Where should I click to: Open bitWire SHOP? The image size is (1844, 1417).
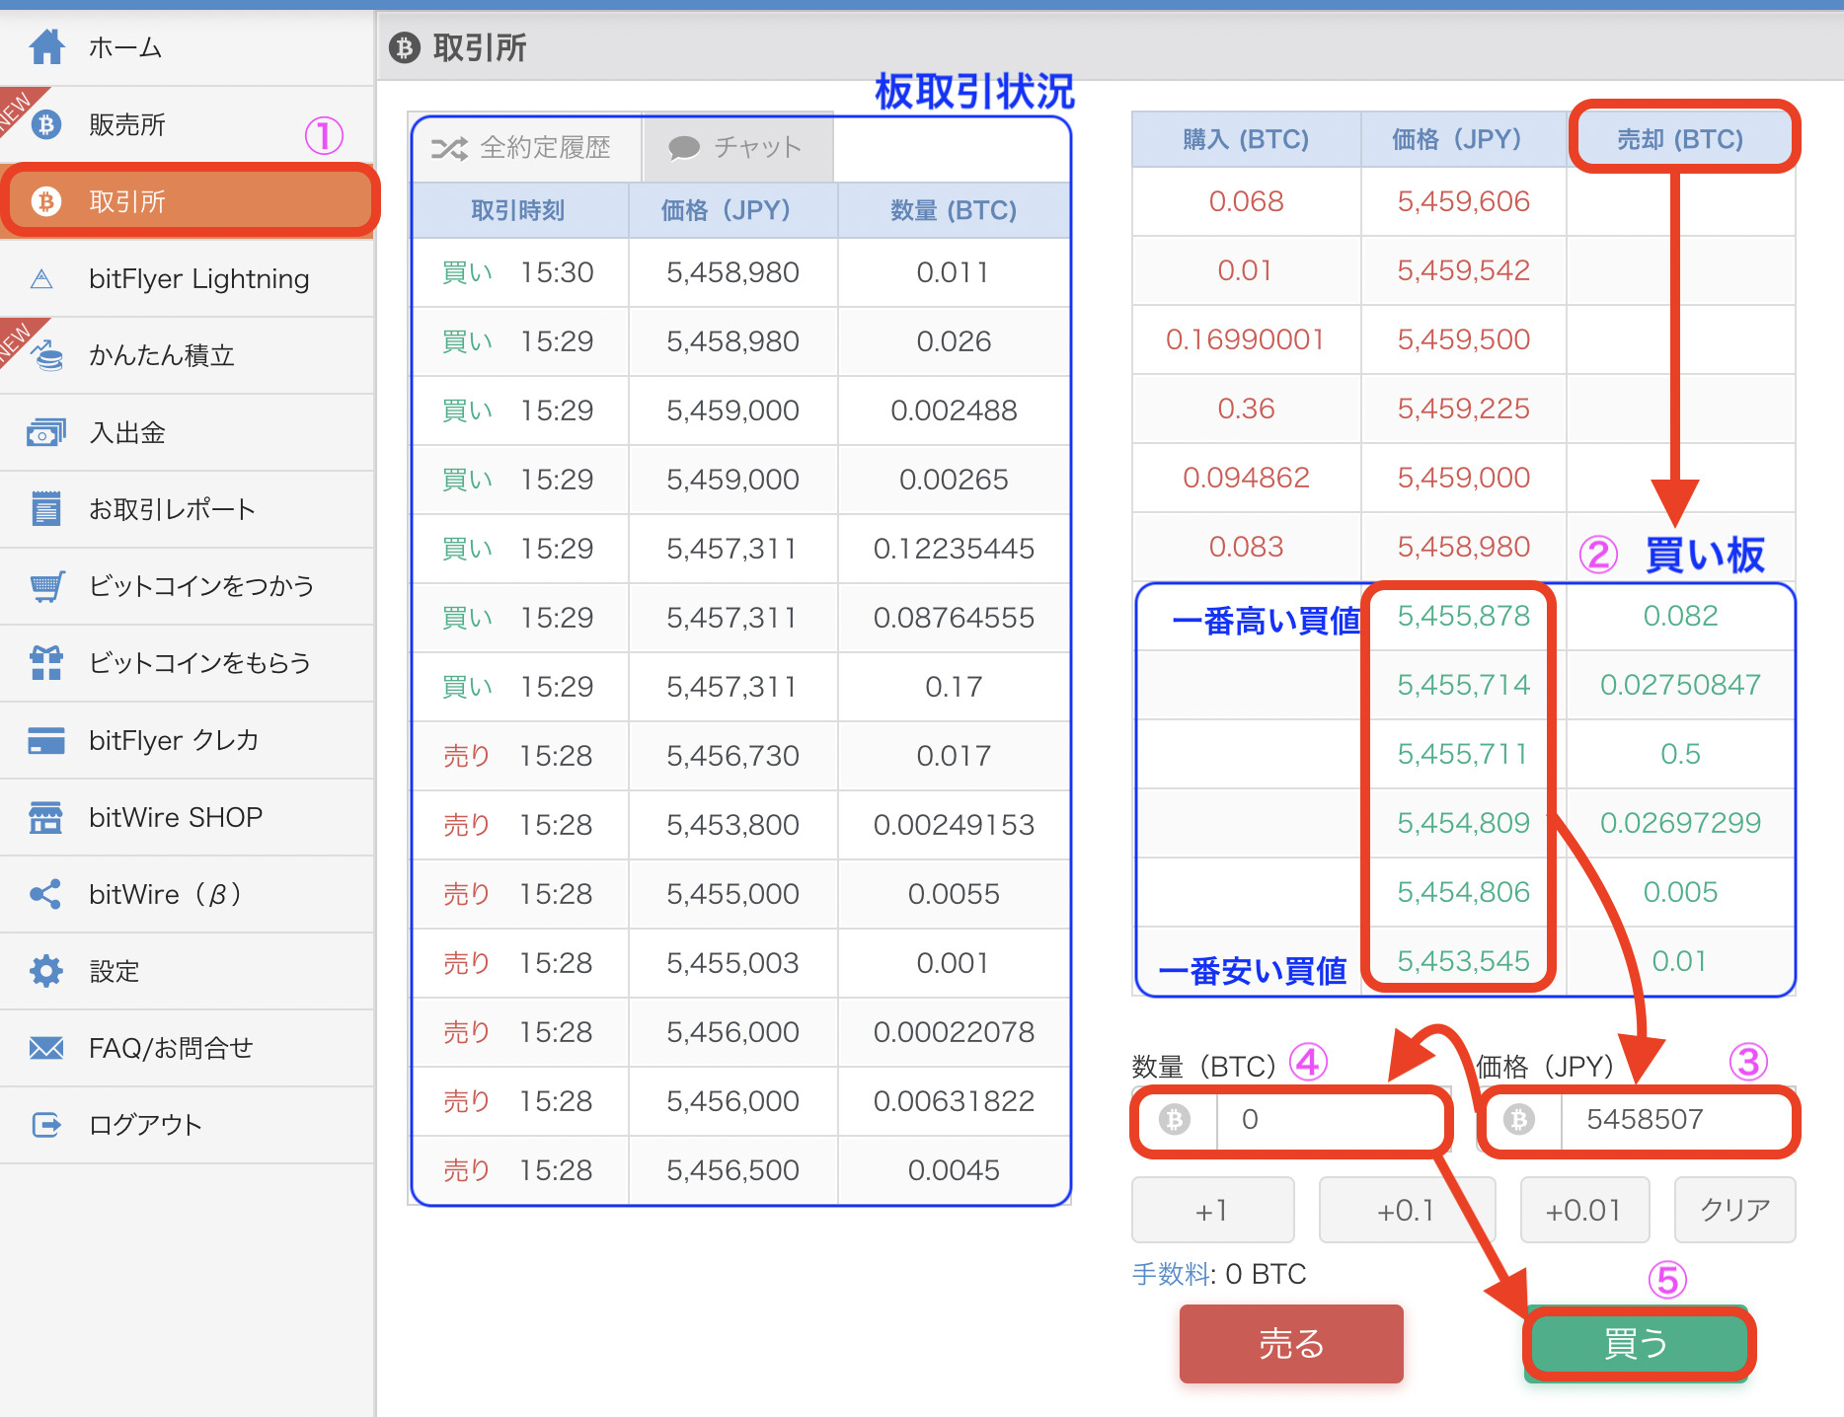click(187, 817)
